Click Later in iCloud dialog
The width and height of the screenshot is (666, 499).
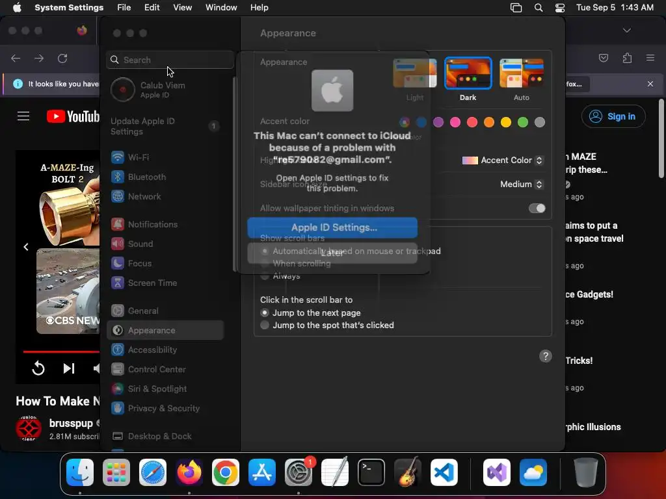coord(332,253)
